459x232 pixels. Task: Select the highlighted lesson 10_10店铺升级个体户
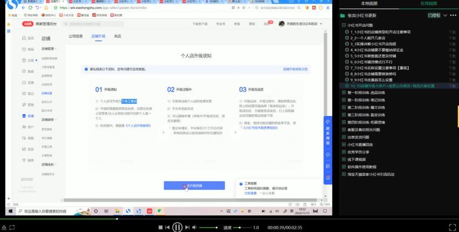[392, 86]
